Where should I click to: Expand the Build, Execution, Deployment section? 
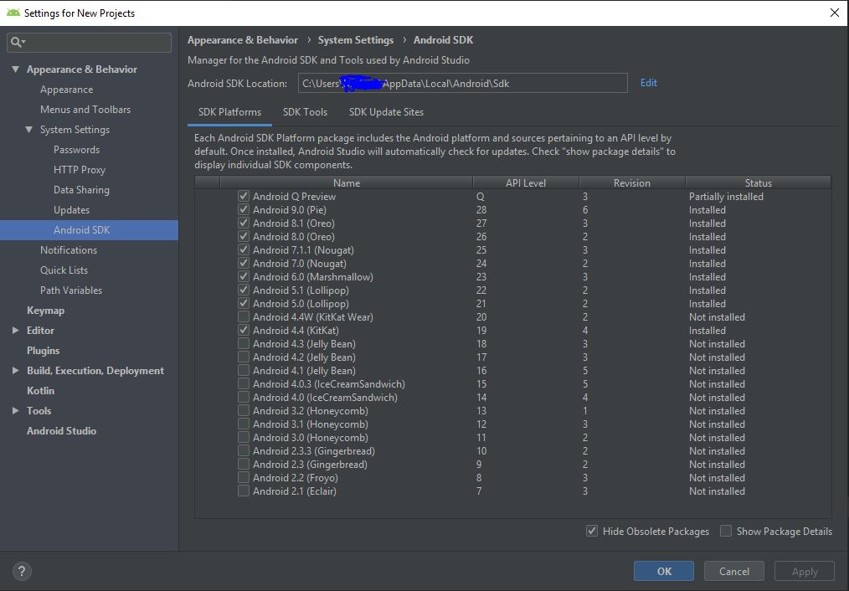tap(15, 371)
